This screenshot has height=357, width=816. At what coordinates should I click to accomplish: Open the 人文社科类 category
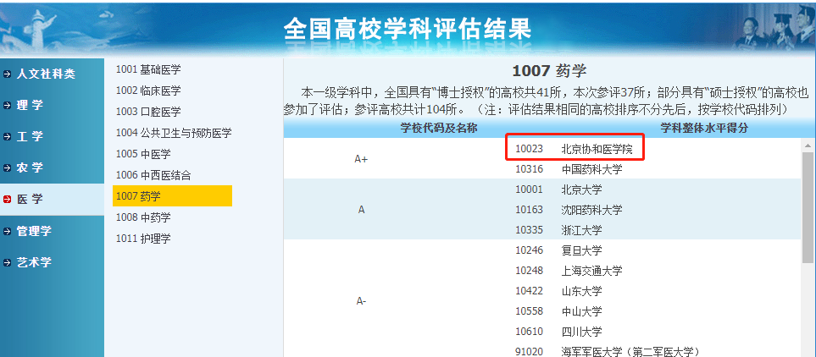click(x=46, y=74)
